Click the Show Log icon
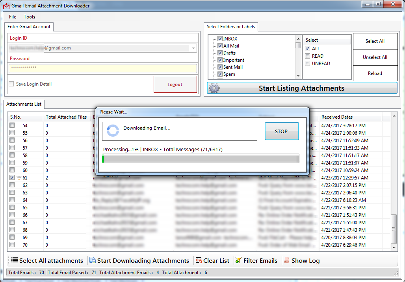This screenshot has height=282, width=405. coord(287,260)
